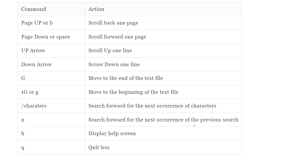Click "Move to the end of the text file"
The height and width of the screenshot is (161, 288).
tap(126, 78)
